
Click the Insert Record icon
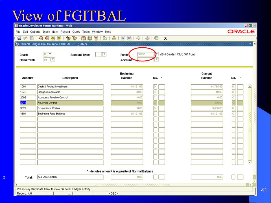pos(41,38)
